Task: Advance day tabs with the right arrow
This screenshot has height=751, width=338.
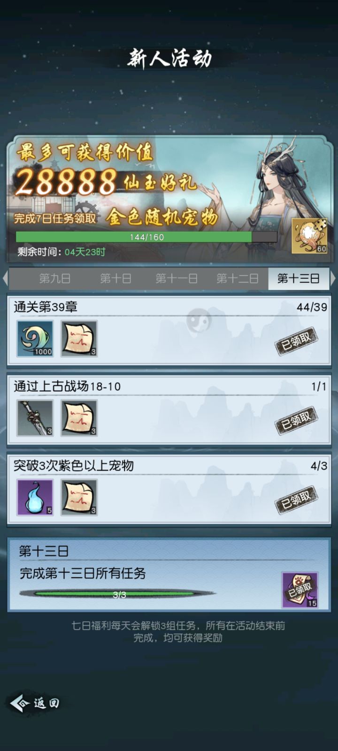Action: [x=333, y=278]
